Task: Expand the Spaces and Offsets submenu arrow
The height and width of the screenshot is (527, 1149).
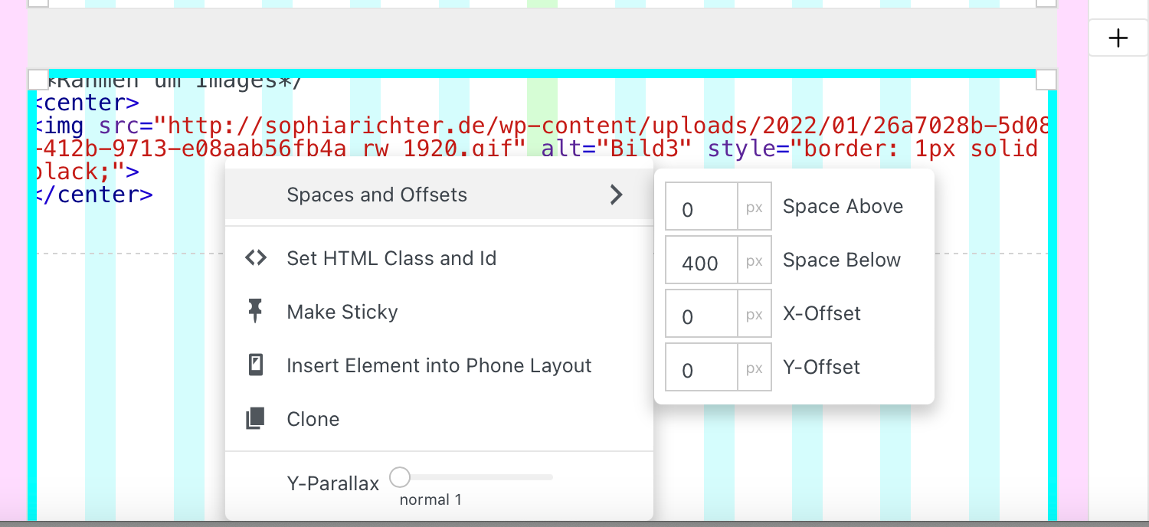Action: (x=616, y=195)
